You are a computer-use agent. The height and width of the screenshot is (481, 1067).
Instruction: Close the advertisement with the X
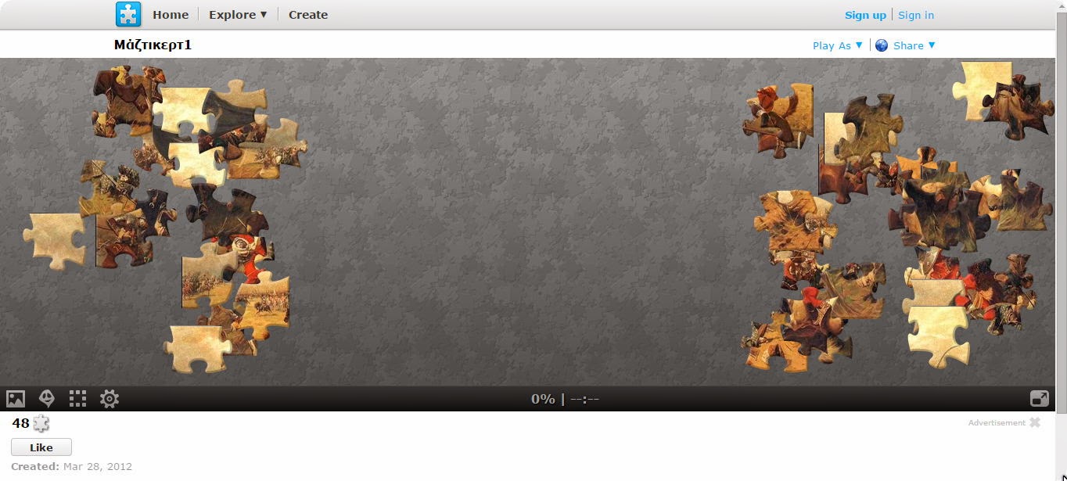(x=1035, y=422)
